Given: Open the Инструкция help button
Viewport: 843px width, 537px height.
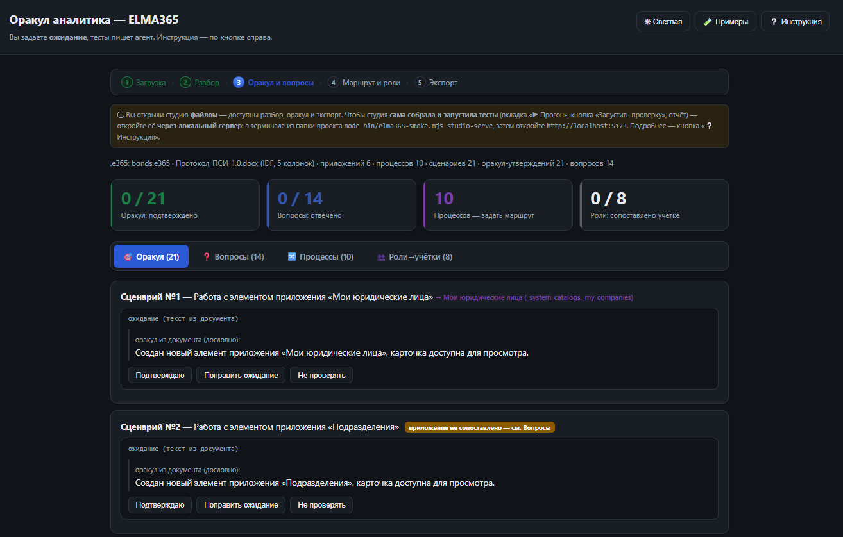Looking at the screenshot, I should pyautogui.click(x=795, y=21).
